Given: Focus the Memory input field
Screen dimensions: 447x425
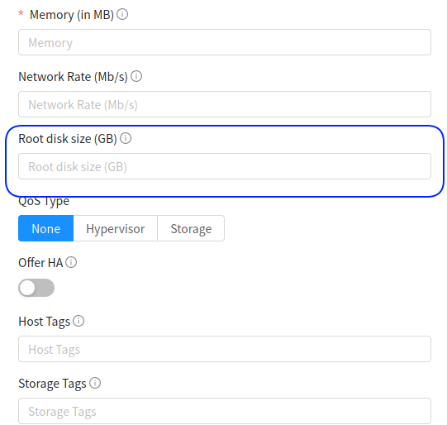Looking at the screenshot, I should [225, 42].
